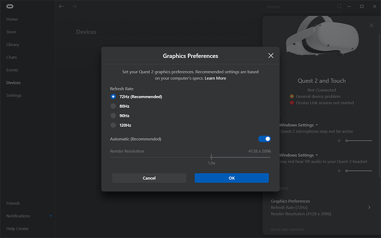
Task: Choose the 120Hz refresh rate
Action: 114,125
